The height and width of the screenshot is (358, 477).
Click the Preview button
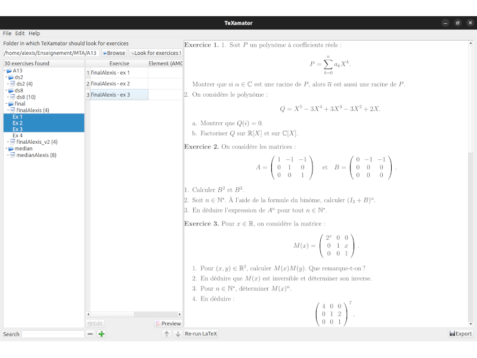click(168, 323)
